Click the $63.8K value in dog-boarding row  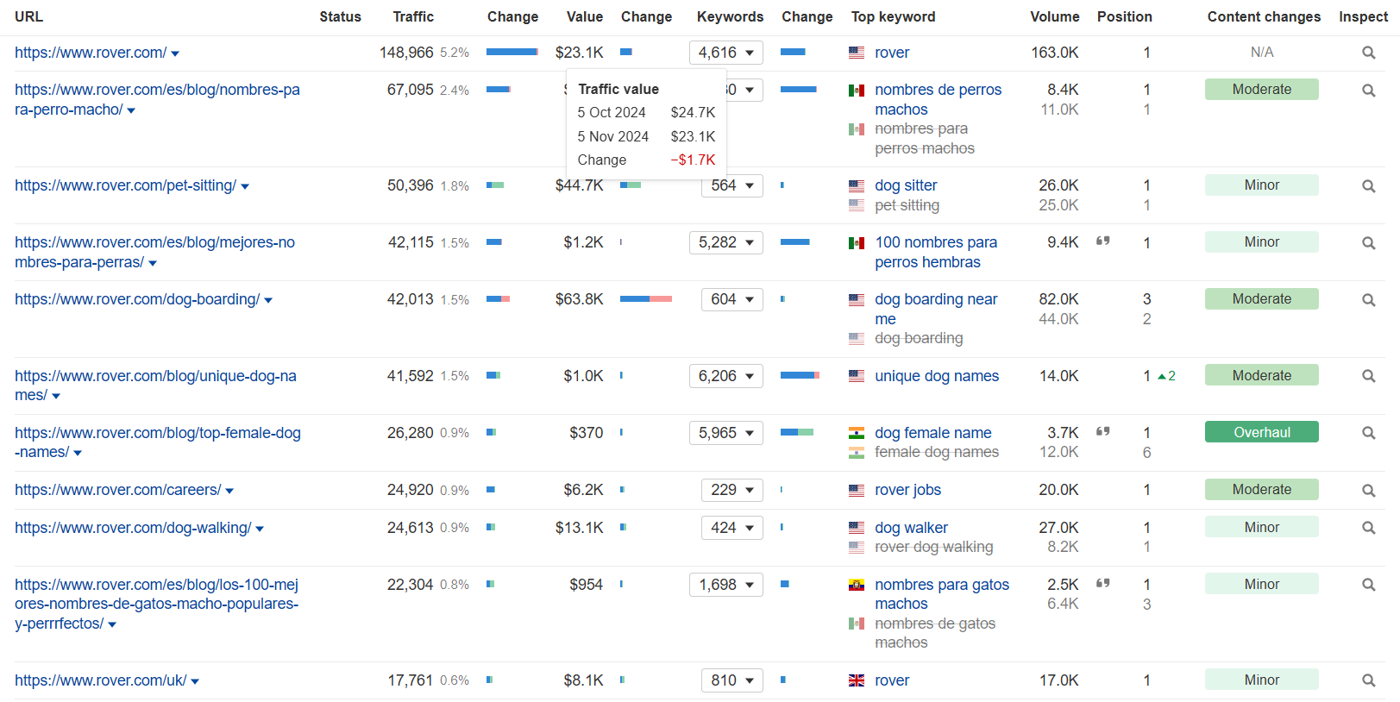click(x=580, y=299)
